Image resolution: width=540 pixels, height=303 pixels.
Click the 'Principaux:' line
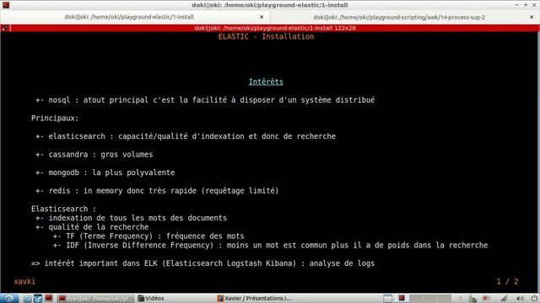point(55,118)
